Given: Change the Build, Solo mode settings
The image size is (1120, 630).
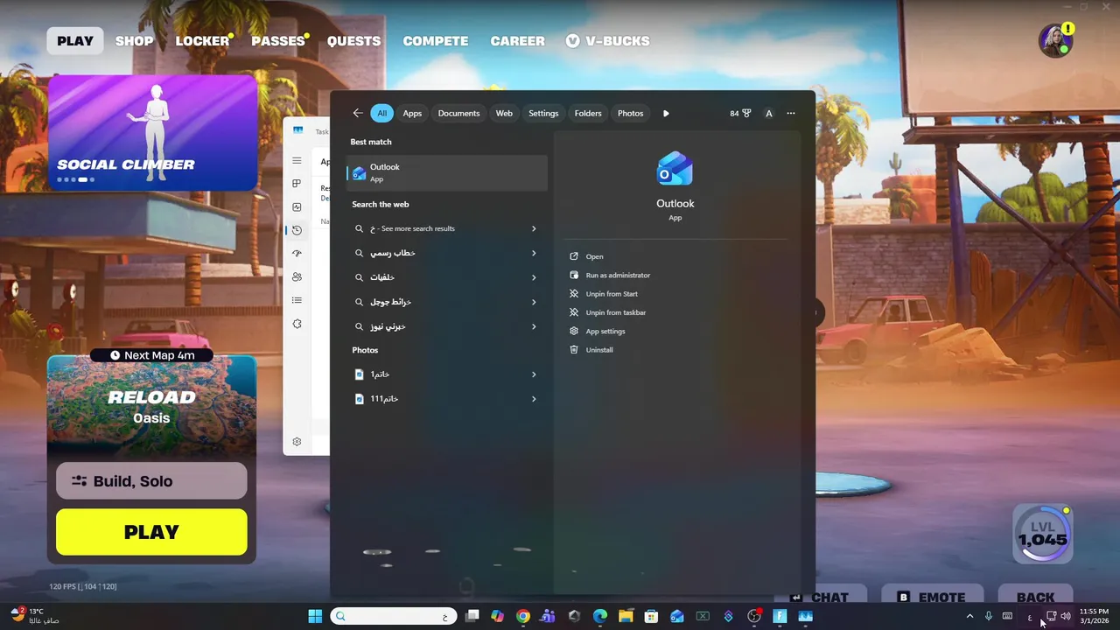Looking at the screenshot, I should pyautogui.click(x=151, y=481).
